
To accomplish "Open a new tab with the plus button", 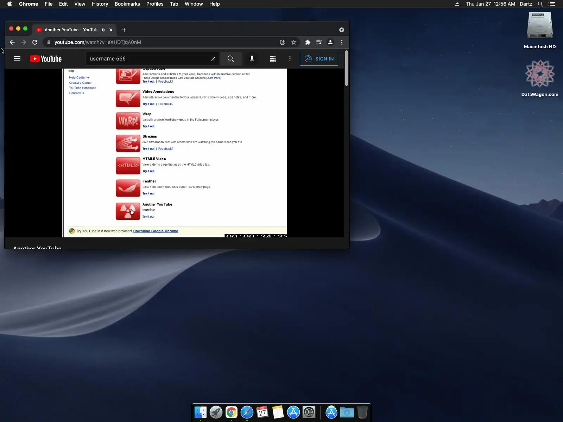I will click(124, 30).
